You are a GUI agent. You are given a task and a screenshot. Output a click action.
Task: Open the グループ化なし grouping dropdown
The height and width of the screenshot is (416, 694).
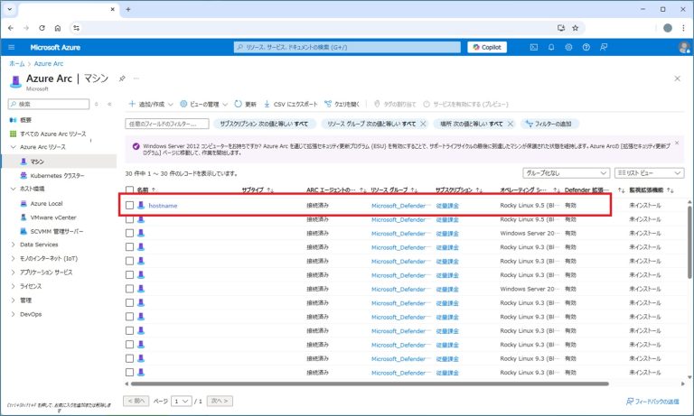pyautogui.click(x=564, y=172)
